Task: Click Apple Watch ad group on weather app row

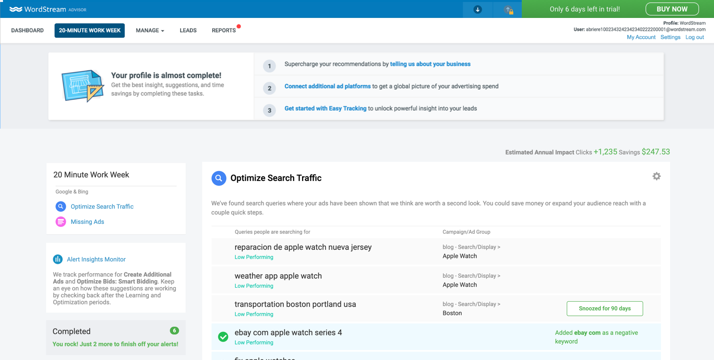Action: pyautogui.click(x=459, y=285)
